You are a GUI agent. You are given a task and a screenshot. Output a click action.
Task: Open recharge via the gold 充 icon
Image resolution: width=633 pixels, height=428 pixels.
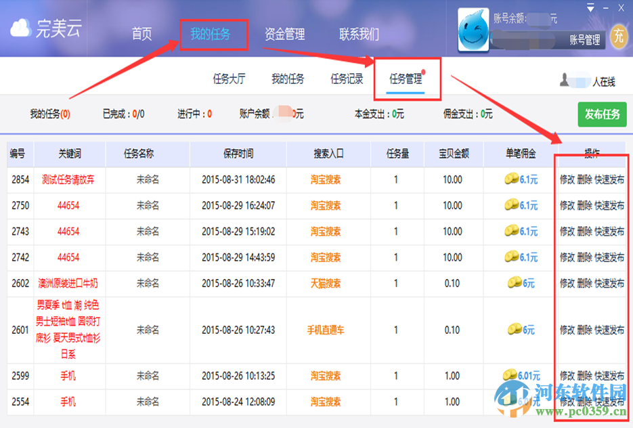click(621, 39)
